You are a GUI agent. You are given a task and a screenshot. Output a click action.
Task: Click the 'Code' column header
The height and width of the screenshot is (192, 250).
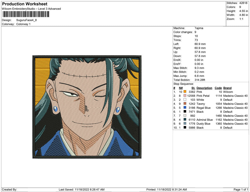(218, 88)
